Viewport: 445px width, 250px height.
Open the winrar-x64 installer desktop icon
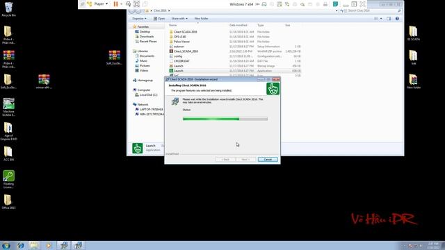[x=44, y=82]
